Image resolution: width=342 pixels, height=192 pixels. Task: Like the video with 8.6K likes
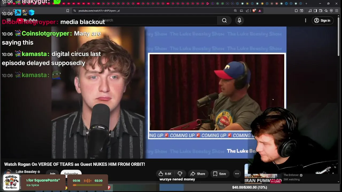[165, 174]
